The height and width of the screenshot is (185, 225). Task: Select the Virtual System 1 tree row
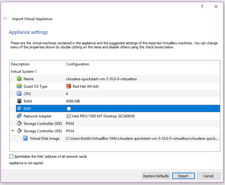point(24,72)
